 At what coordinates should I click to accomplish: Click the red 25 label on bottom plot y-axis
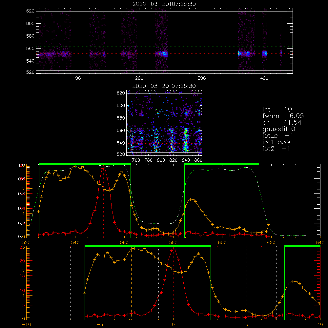coord(22,247)
